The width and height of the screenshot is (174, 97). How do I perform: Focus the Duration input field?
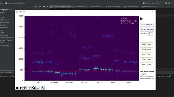151,34
